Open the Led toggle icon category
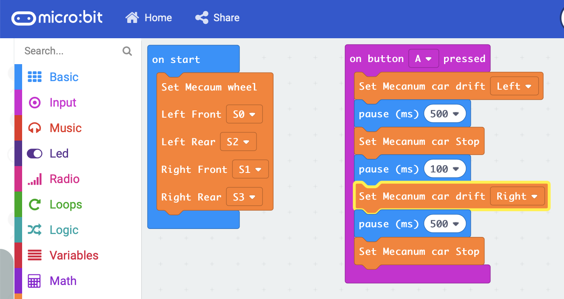The image size is (564, 299). pos(34,153)
